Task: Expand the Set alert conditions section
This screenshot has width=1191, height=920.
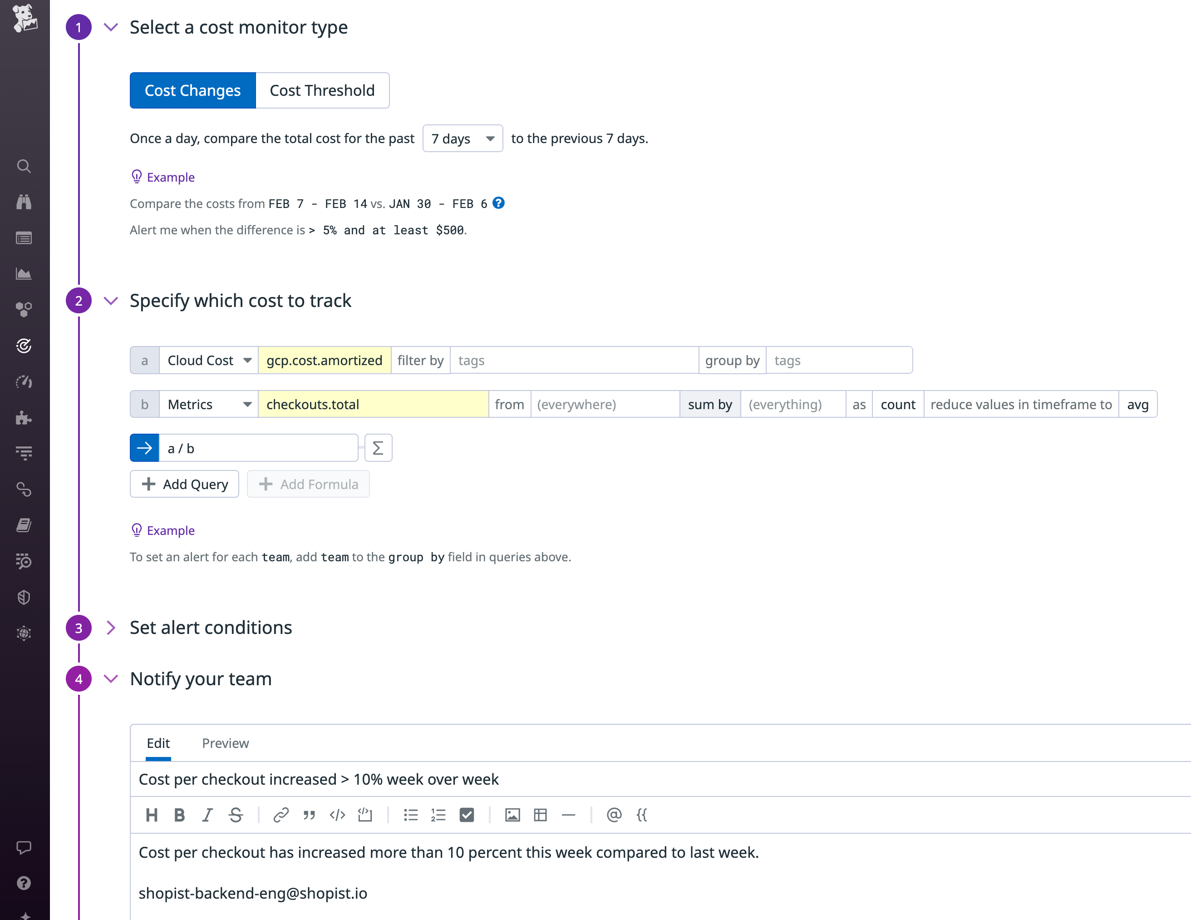Action: (211, 628)
